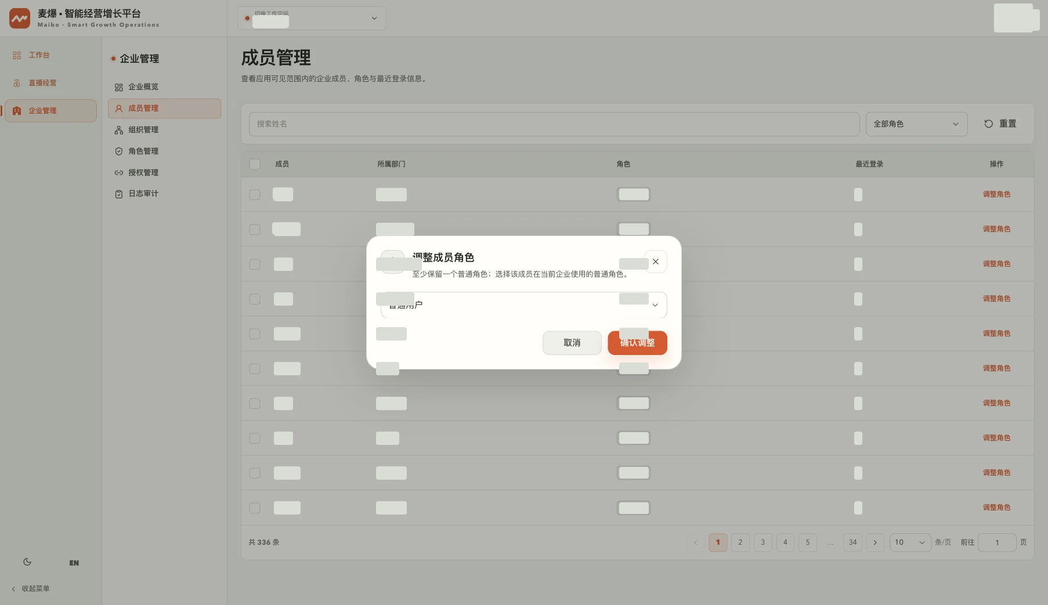The width and height of the screenshot is (1048, 605).
Task: Click the 角色管理 shield icon
Action: click(x=119, y=151)
